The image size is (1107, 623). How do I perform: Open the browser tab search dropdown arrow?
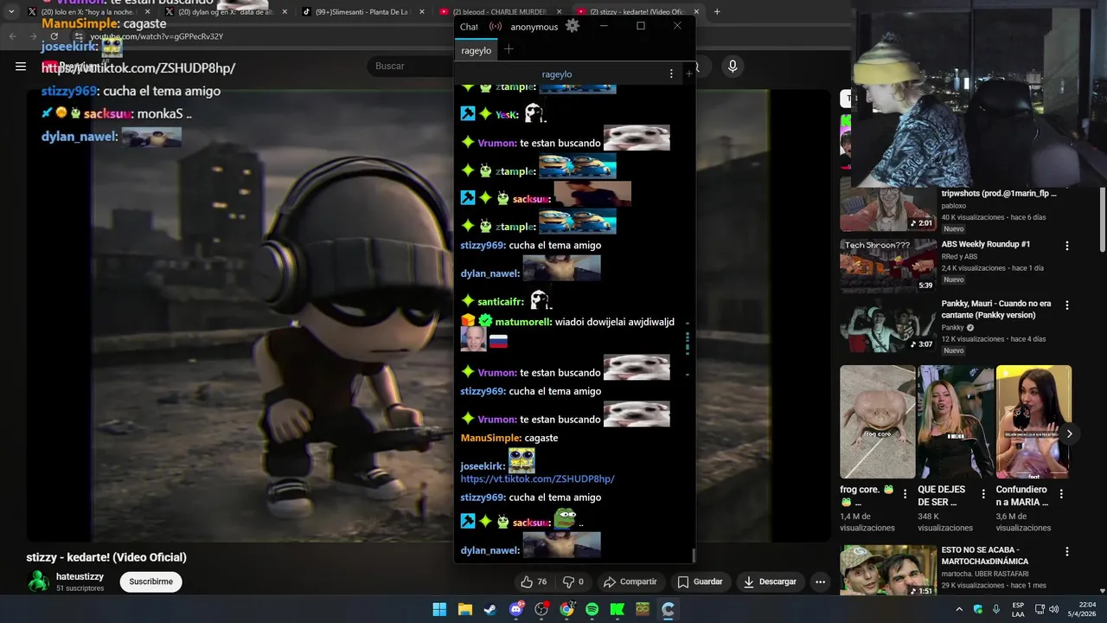pos(11,12)
